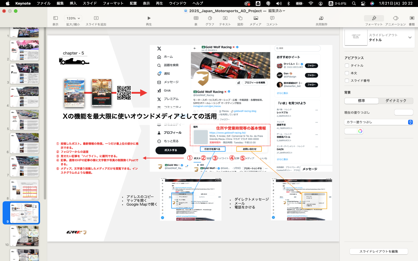
Task: Open Spotlight search icon in the menu bar
Action: [354, 3]
